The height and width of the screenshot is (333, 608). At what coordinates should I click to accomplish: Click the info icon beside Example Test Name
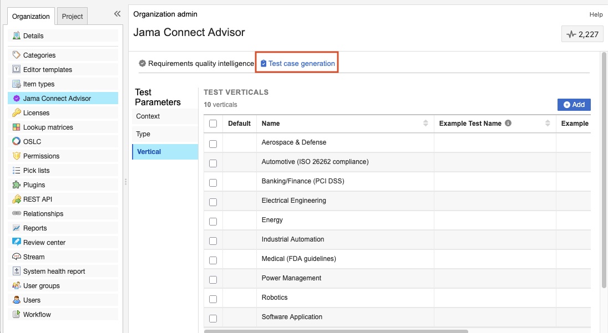[508, 124]
